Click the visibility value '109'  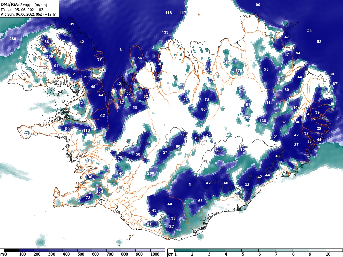(50, 57)
